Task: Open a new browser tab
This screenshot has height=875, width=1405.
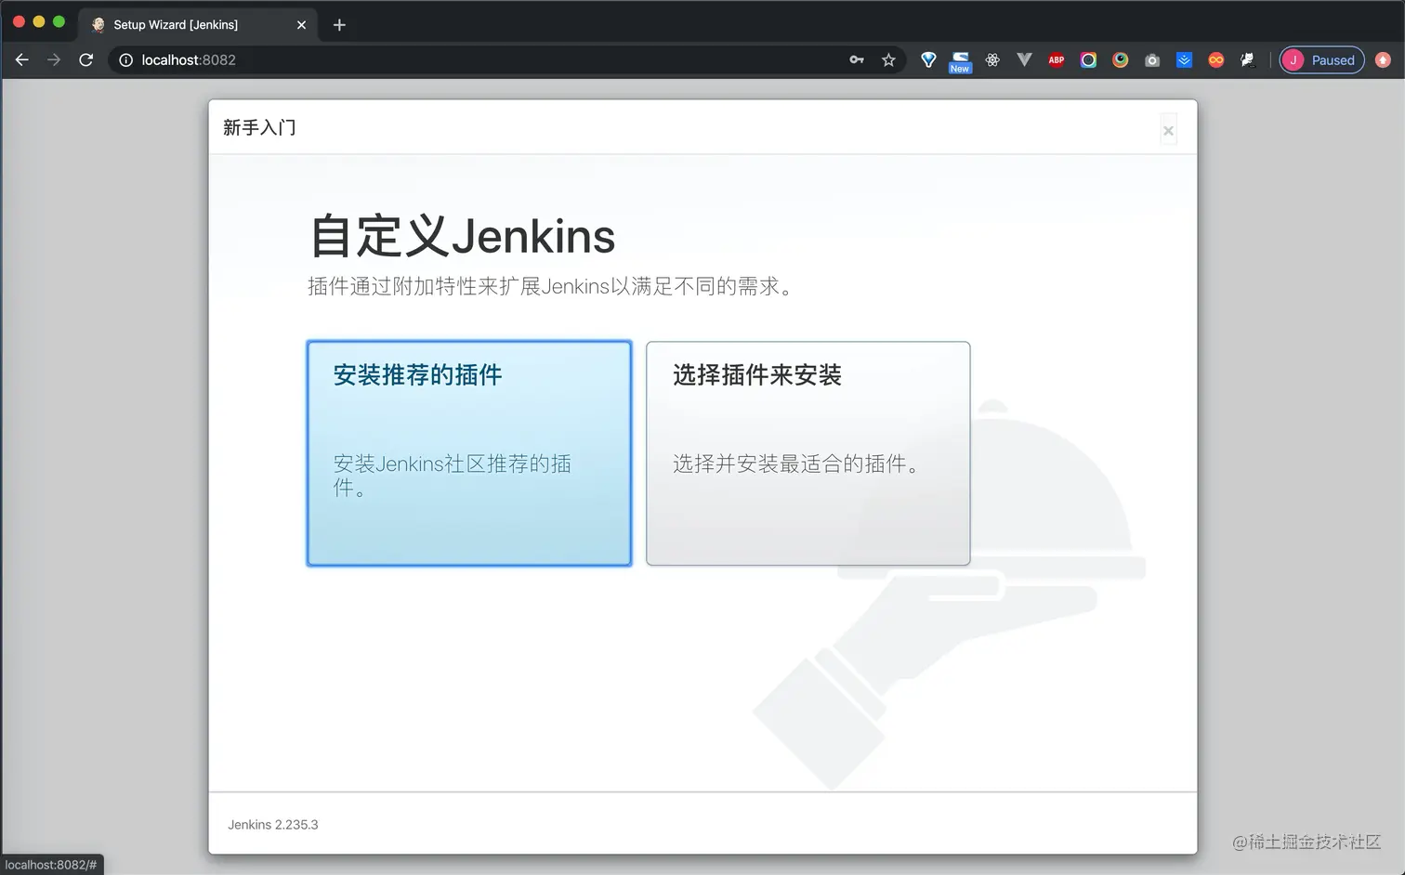Action: (339, 25)
